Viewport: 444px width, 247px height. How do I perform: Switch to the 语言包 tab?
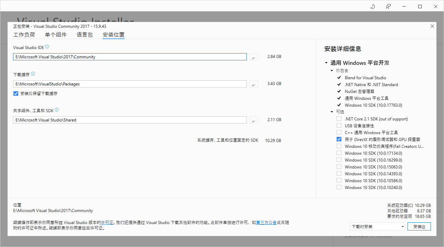tap(85, 35)
